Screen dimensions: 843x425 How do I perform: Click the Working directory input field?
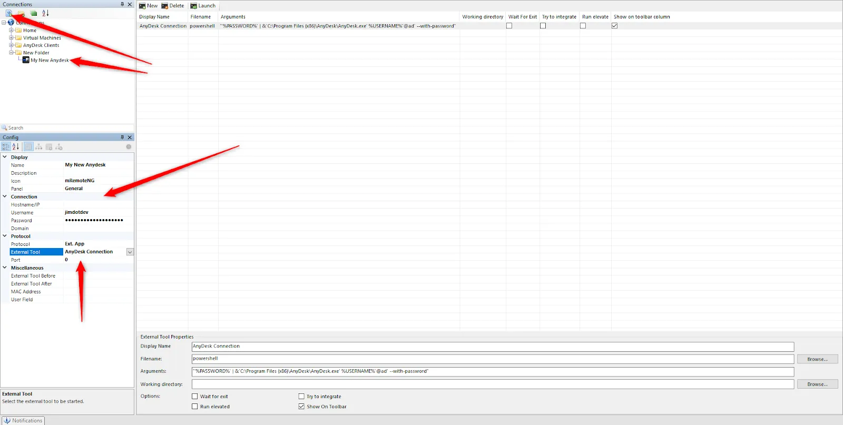pyautogui.click(x=493, y=384)
